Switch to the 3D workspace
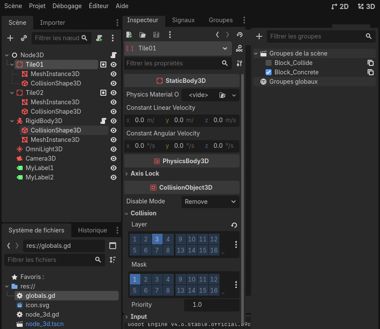380x329 pixels. click(x=366, y=6)
